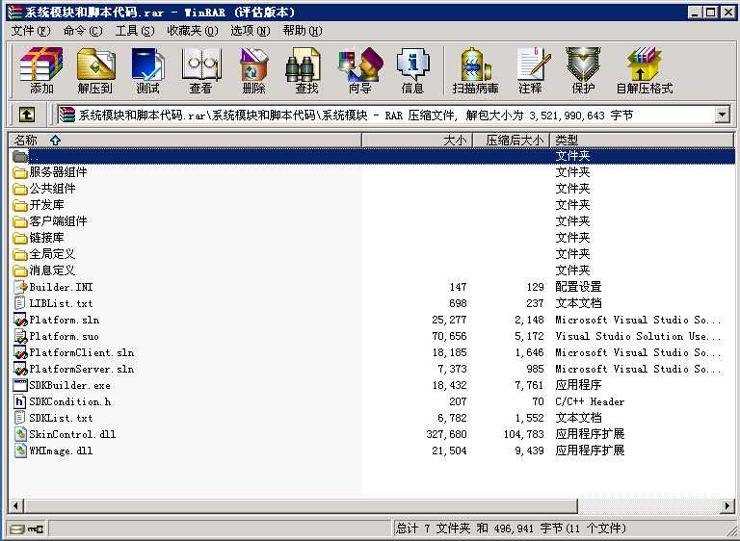Click the C/C++ Header type cell
Screen dimensions: 740x541
click(590, 401)
